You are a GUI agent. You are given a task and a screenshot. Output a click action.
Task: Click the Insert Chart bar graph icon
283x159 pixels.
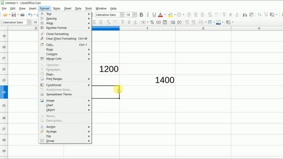pos(245,15)
